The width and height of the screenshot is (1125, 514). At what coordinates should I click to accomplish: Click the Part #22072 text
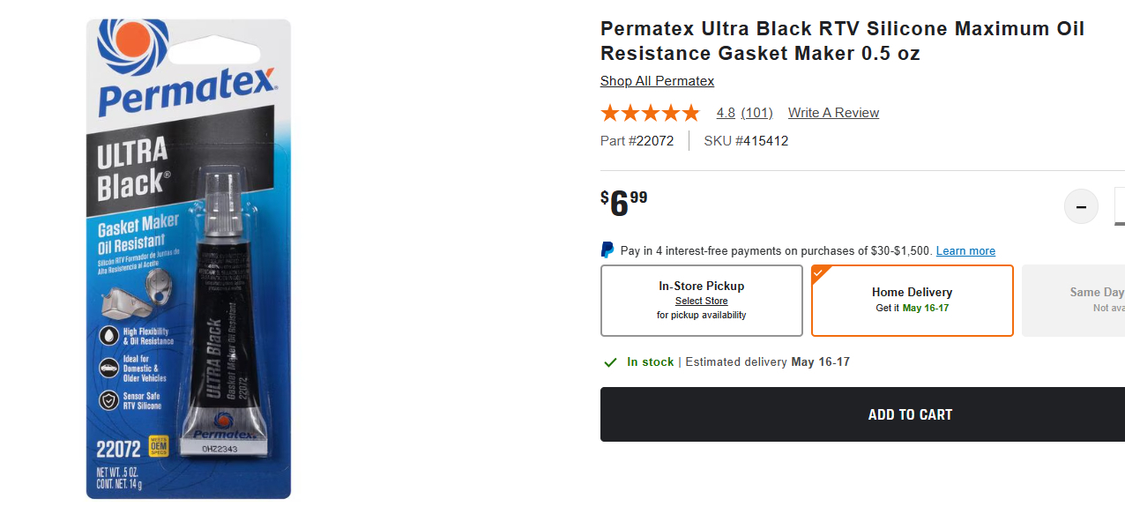[637, 141]
